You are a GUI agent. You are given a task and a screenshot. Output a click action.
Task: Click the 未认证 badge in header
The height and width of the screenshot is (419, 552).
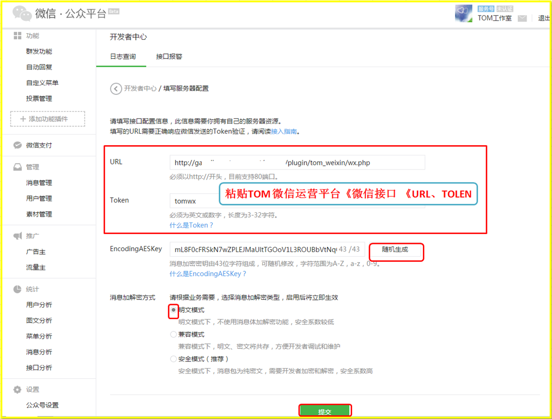(505, 9)
